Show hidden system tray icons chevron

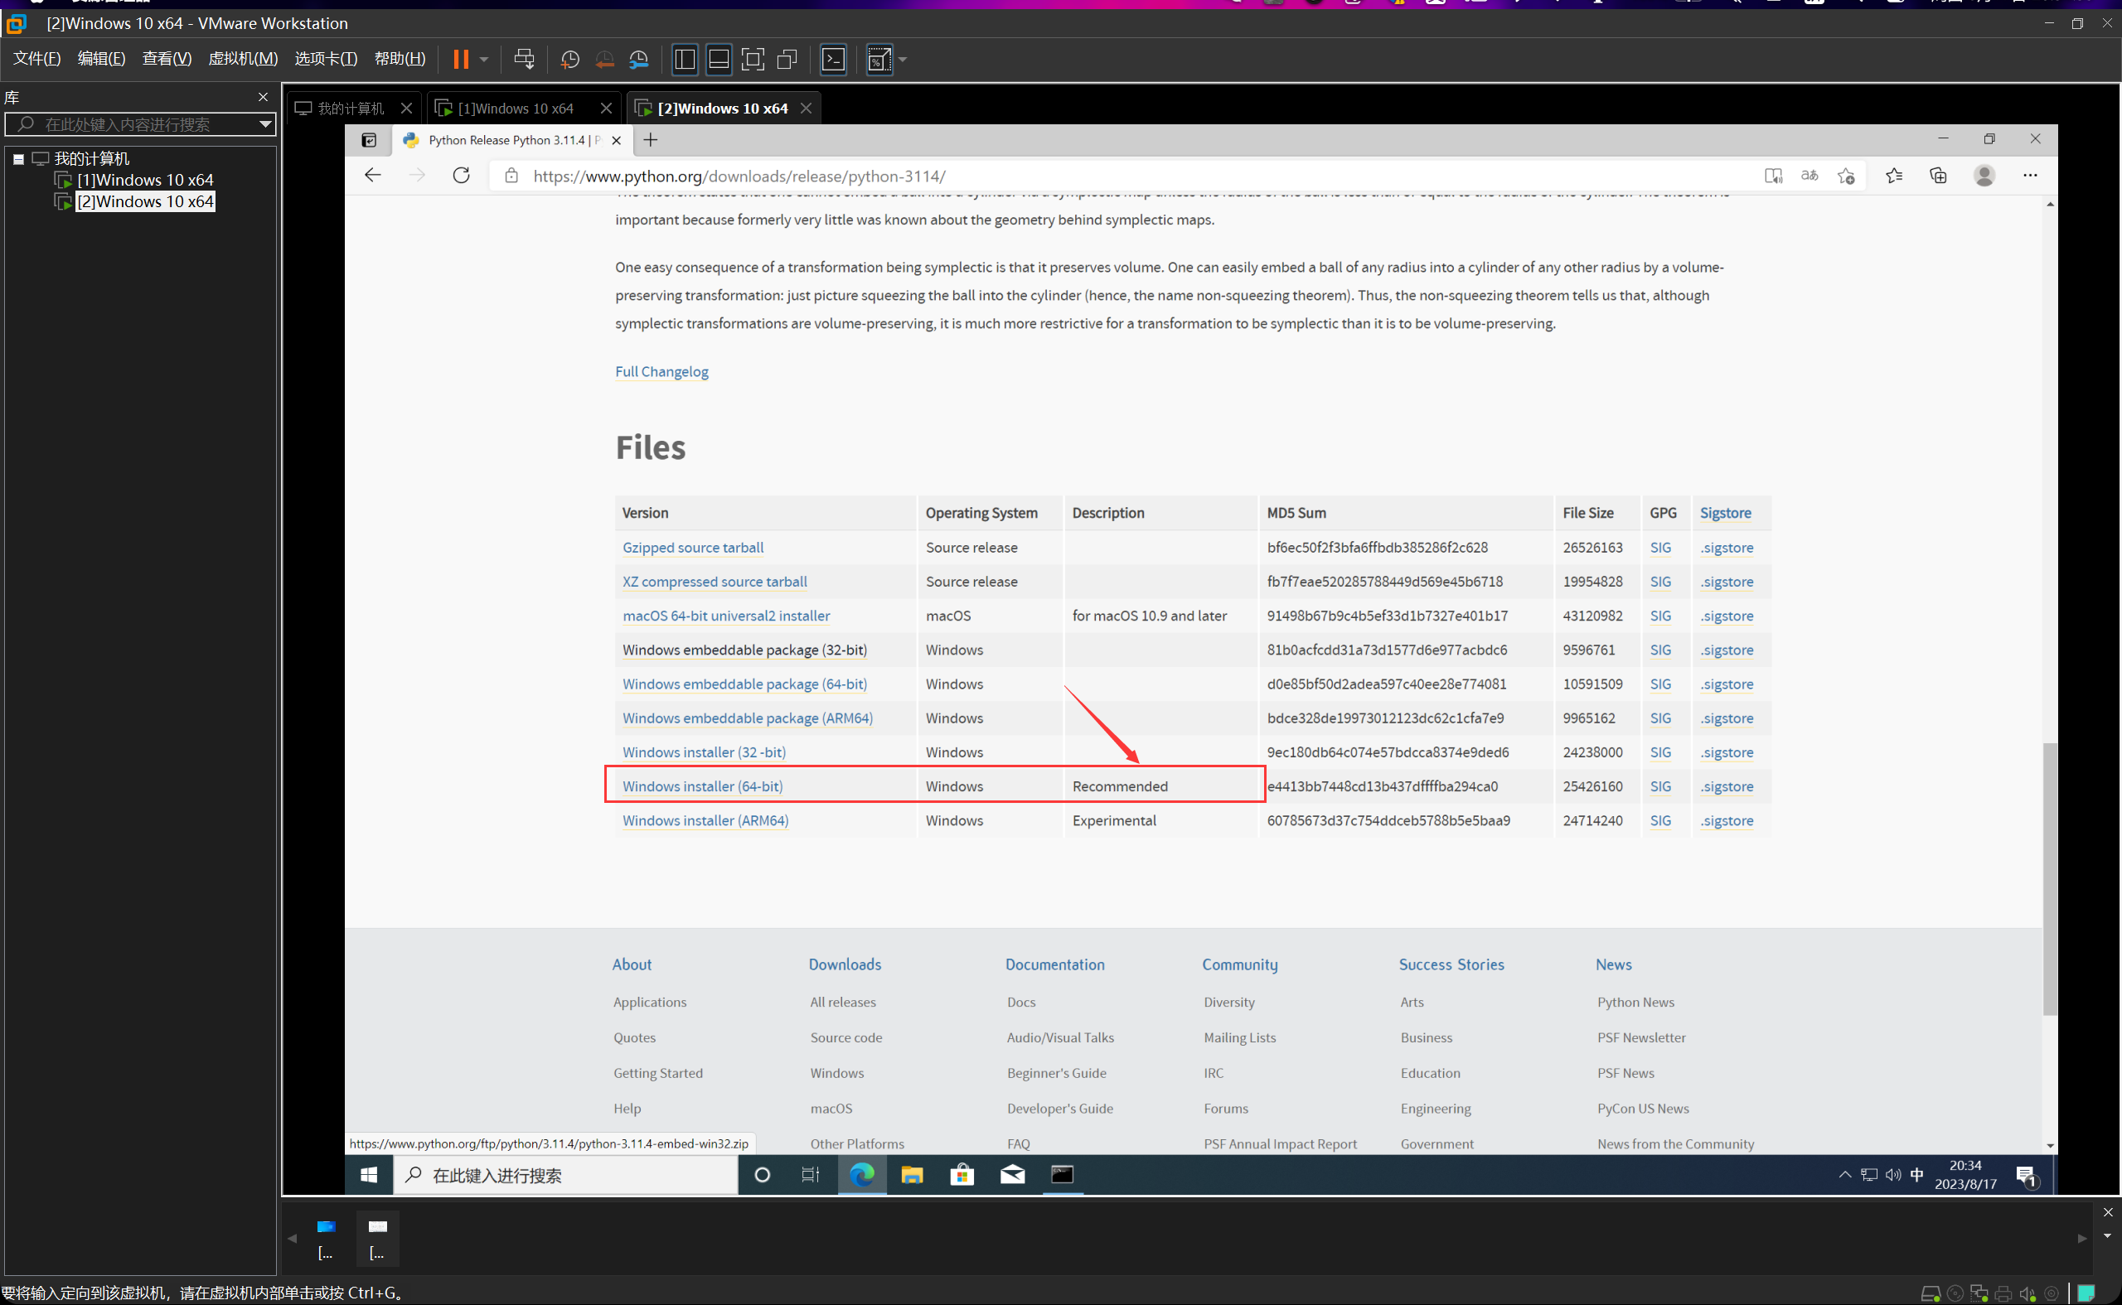tap(1845, 1175)
